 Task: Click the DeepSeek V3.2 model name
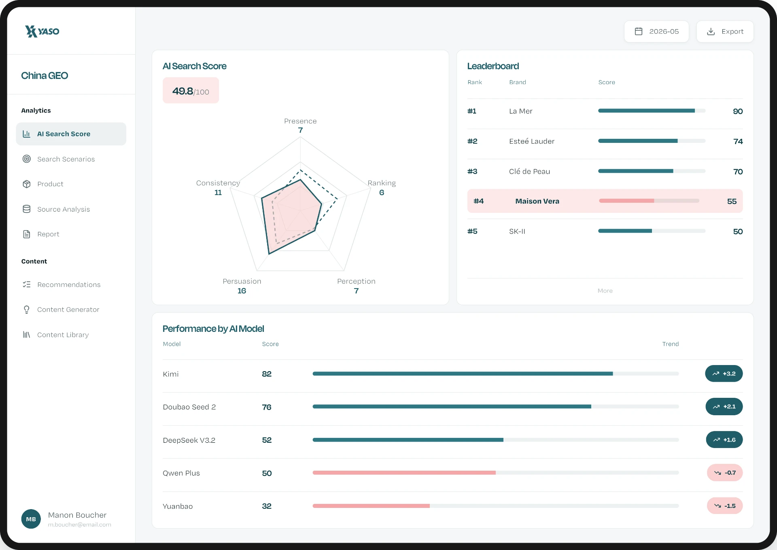tap(189, 440)
